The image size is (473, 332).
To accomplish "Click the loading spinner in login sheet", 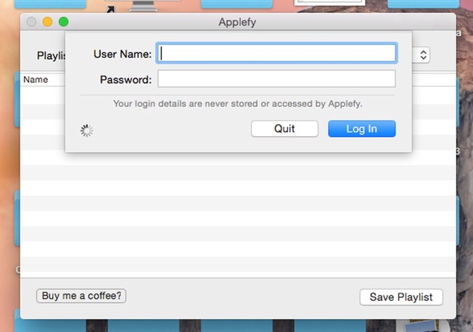I will 87,130.
